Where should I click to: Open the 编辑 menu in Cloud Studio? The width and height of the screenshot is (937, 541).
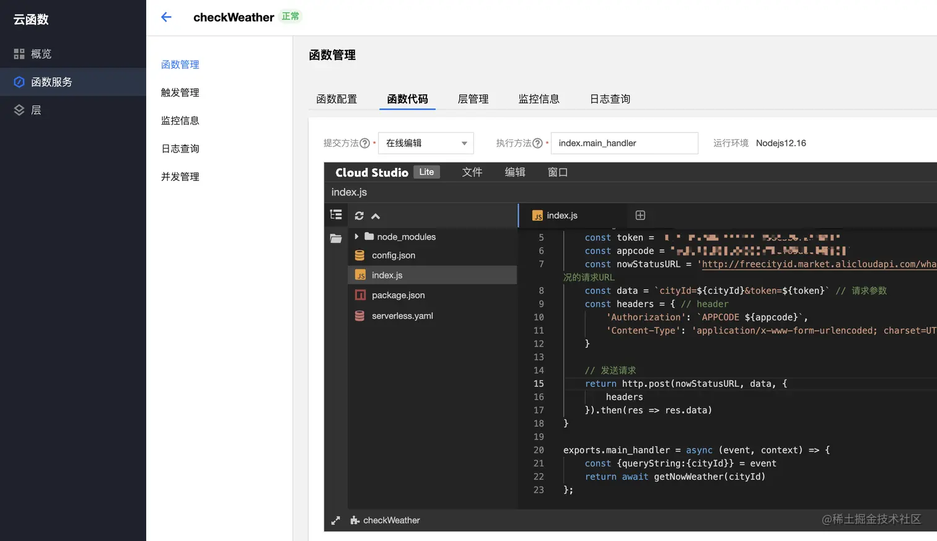[515, 172]
